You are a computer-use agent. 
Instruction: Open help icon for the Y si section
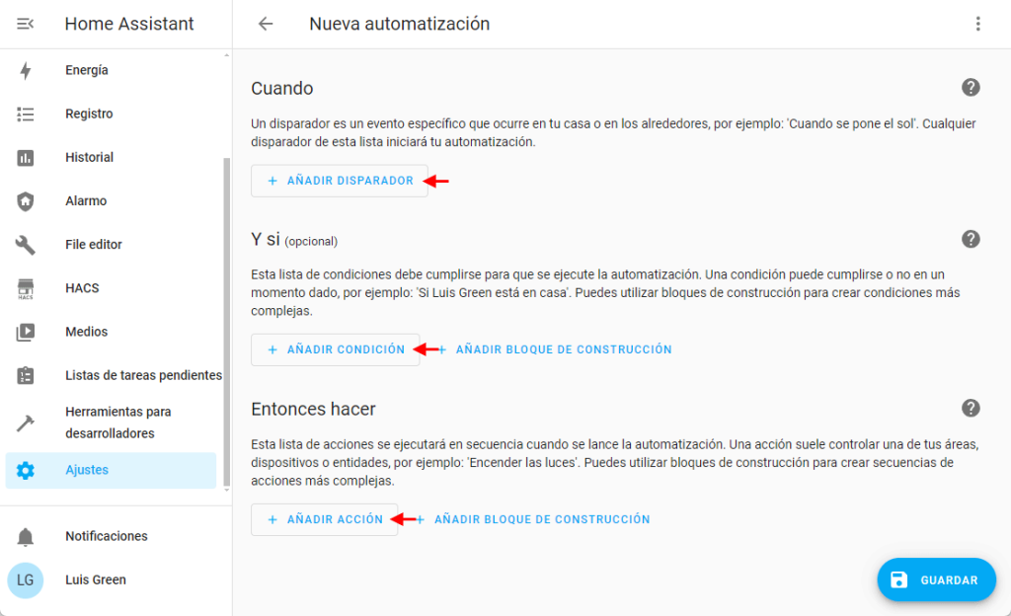[x=971, y=239]
